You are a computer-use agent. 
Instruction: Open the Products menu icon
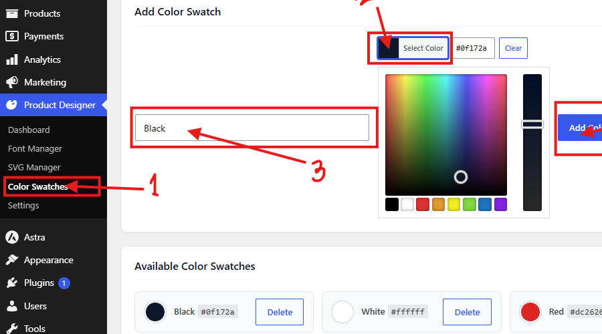(x=12, y=13)
